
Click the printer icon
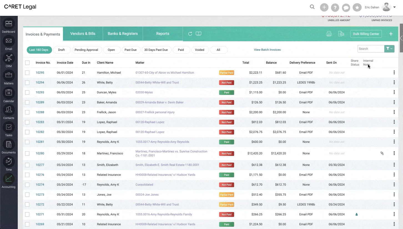tap(329, 34)
